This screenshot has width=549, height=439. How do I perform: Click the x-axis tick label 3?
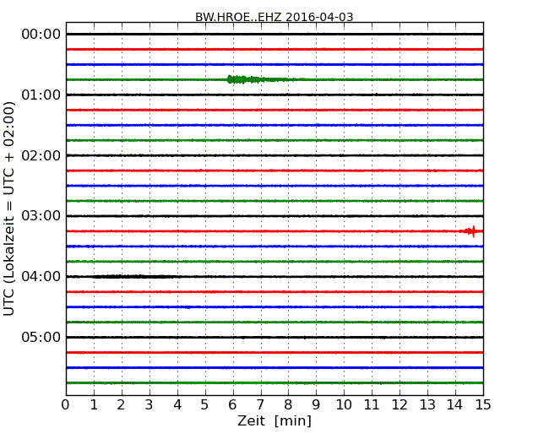coord(149,405)
